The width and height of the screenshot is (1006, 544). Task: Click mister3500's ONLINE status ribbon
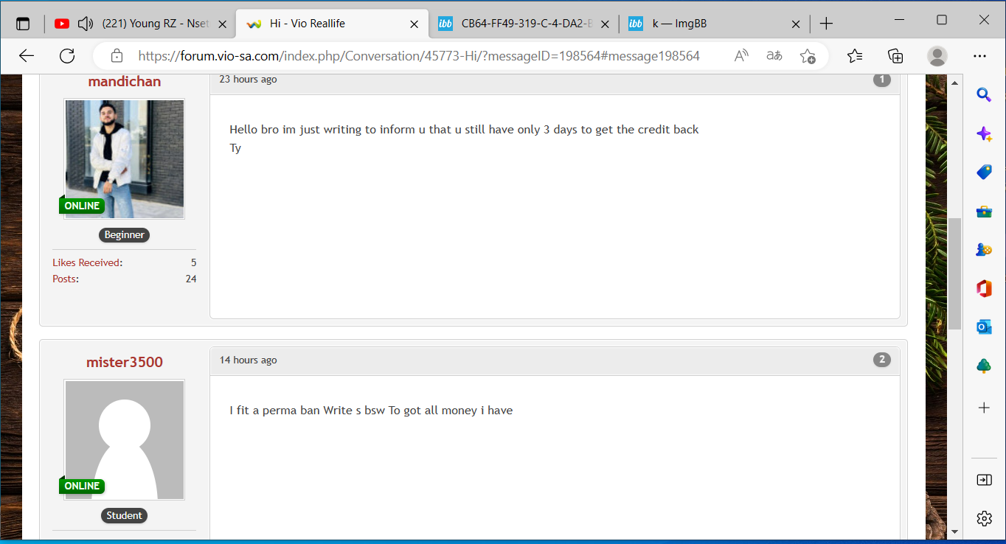(81, 486)
